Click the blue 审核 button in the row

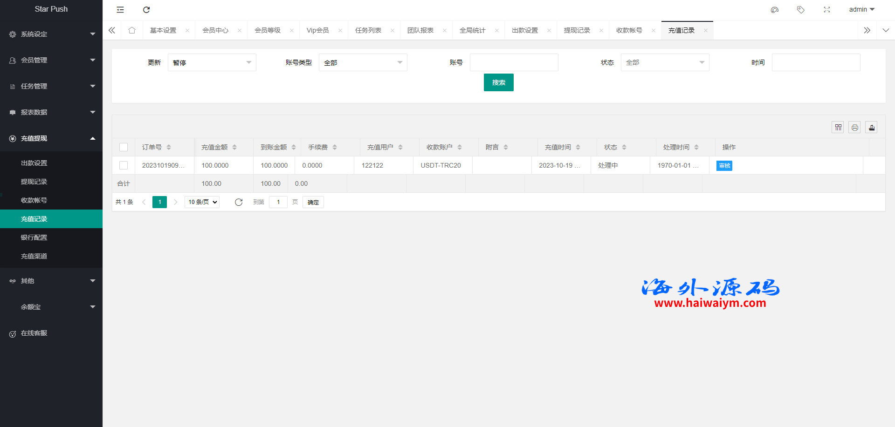click(724, 166)
